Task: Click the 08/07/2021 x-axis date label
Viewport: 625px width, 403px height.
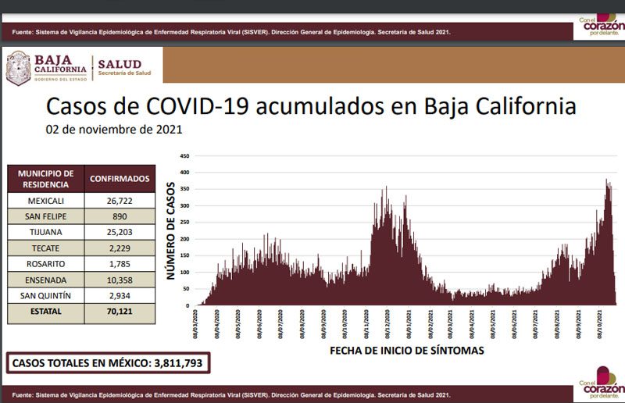Action: (536, 324)
